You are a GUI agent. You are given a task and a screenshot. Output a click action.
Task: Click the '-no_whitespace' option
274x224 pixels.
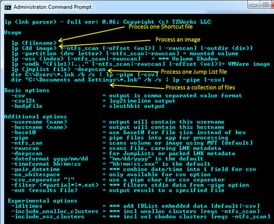point(35,175)
